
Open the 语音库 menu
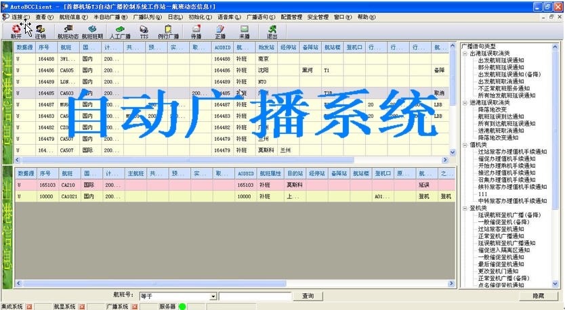pyautogui.click(x=228, y=17)
